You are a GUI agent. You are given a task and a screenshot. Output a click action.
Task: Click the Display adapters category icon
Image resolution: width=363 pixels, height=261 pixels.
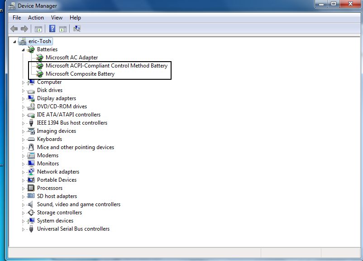pyautogui.click(x=31, y=98)
